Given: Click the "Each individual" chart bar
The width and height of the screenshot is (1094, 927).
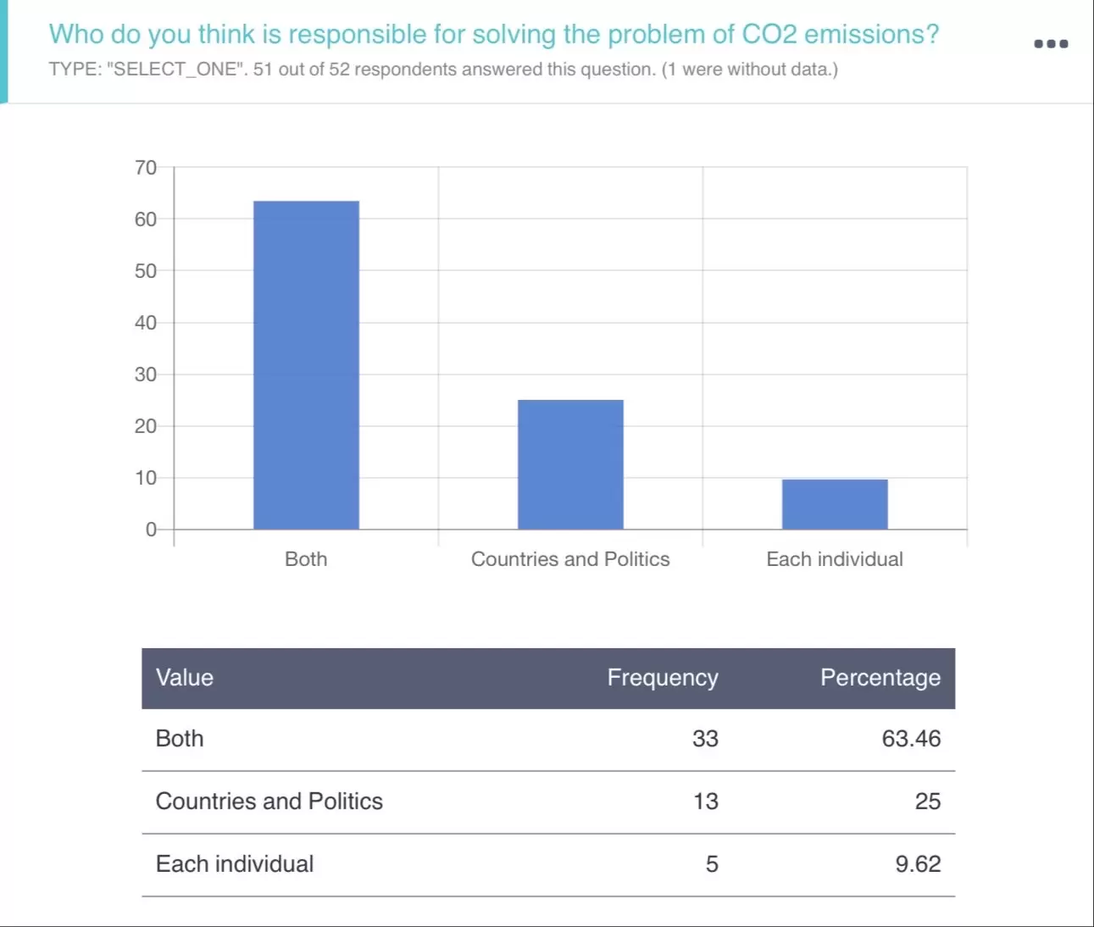Looking at the screenshot, I should tap(835, 504).
